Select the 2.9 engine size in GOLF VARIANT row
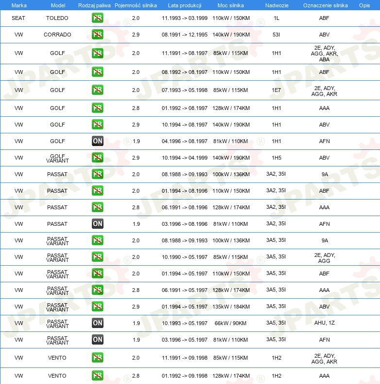The height and width of the screenshot is (384, 380). (136, 158)
